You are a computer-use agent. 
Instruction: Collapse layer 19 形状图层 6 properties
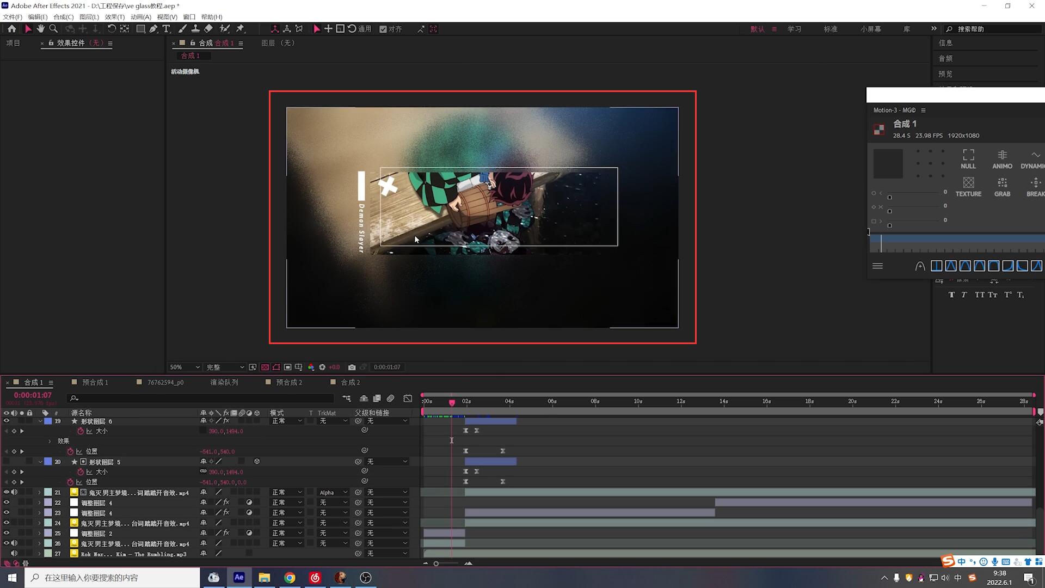(40, 421)
